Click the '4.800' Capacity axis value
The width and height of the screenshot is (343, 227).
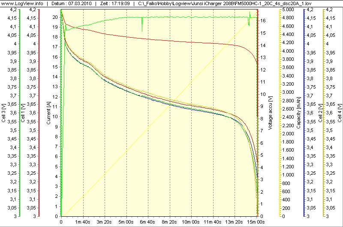coord(288,18)
